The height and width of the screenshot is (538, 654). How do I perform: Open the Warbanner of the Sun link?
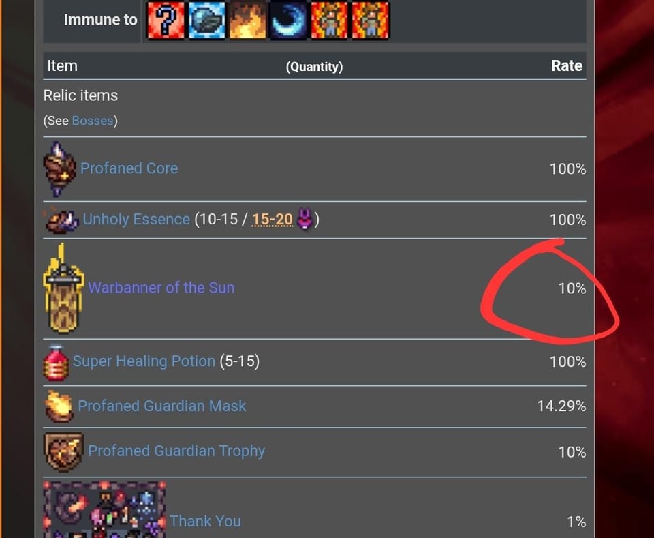pos(161,288)
